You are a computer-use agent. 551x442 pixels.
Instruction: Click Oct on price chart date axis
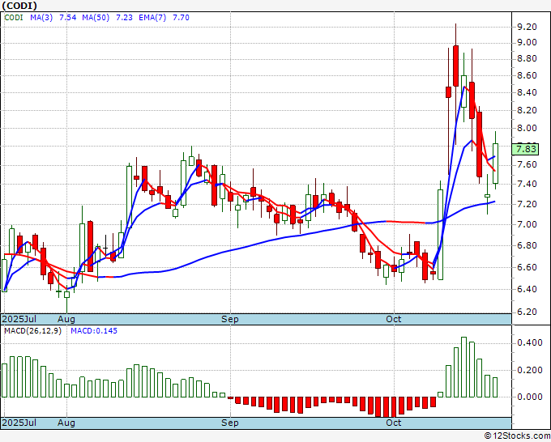tap(393, 319)
